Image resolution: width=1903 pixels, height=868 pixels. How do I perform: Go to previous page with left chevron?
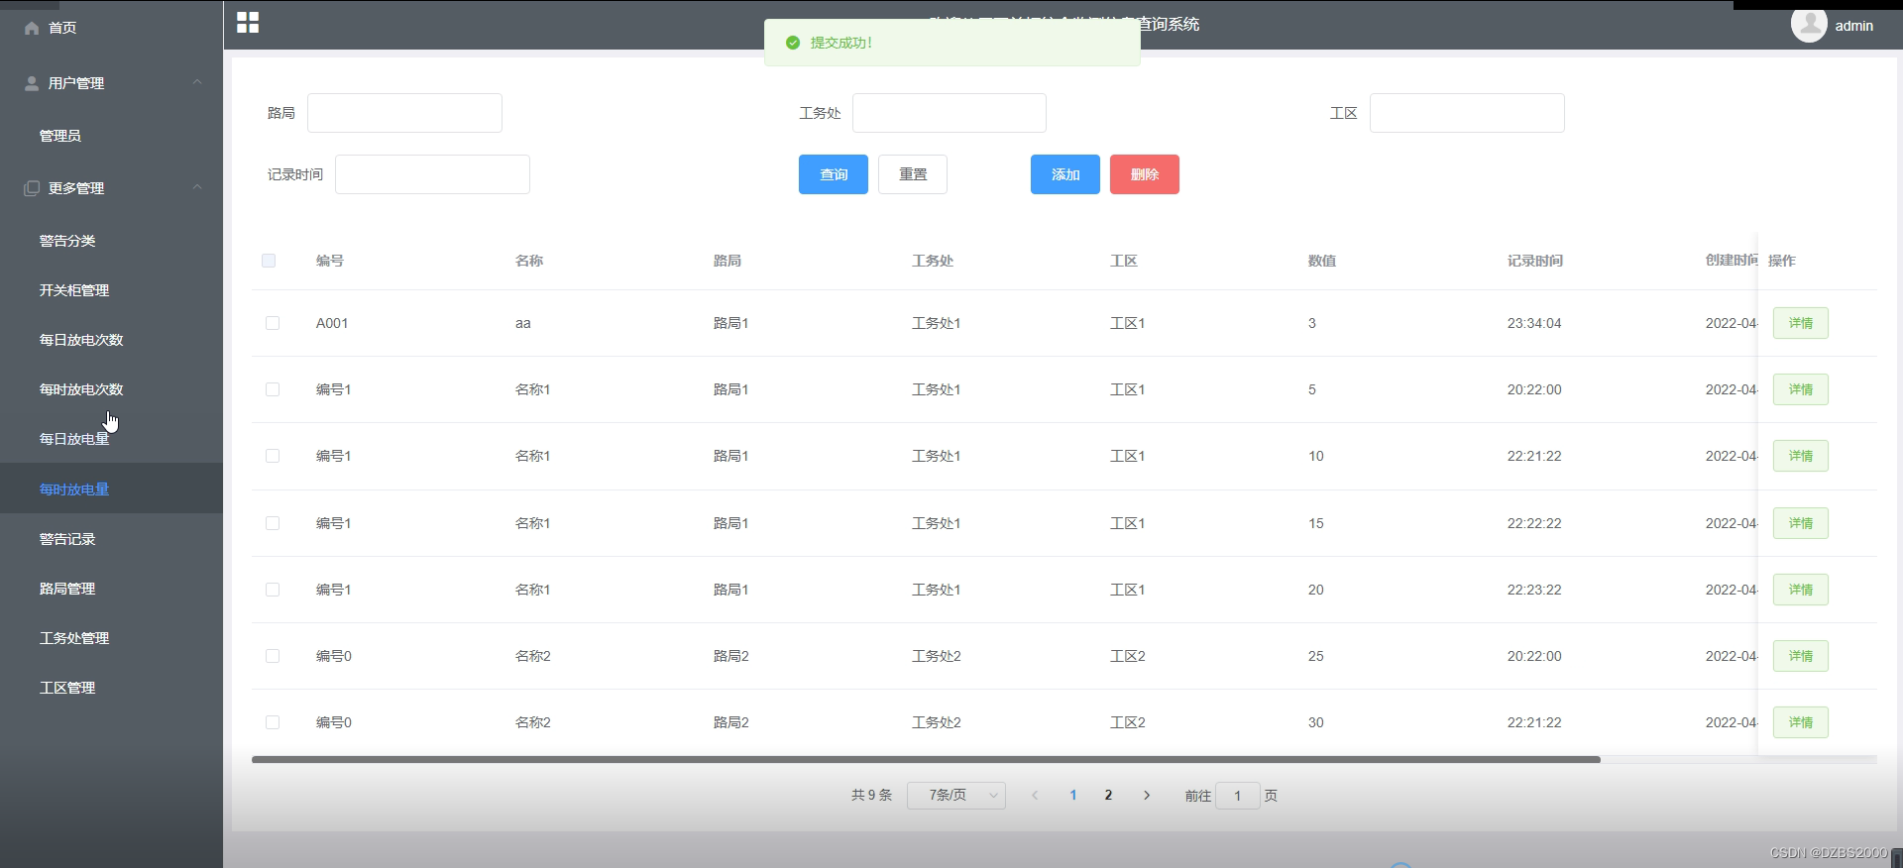click(1035, 796)
